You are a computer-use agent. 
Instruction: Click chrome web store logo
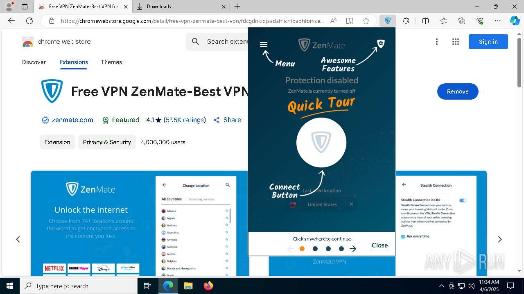tap(56, 42)
